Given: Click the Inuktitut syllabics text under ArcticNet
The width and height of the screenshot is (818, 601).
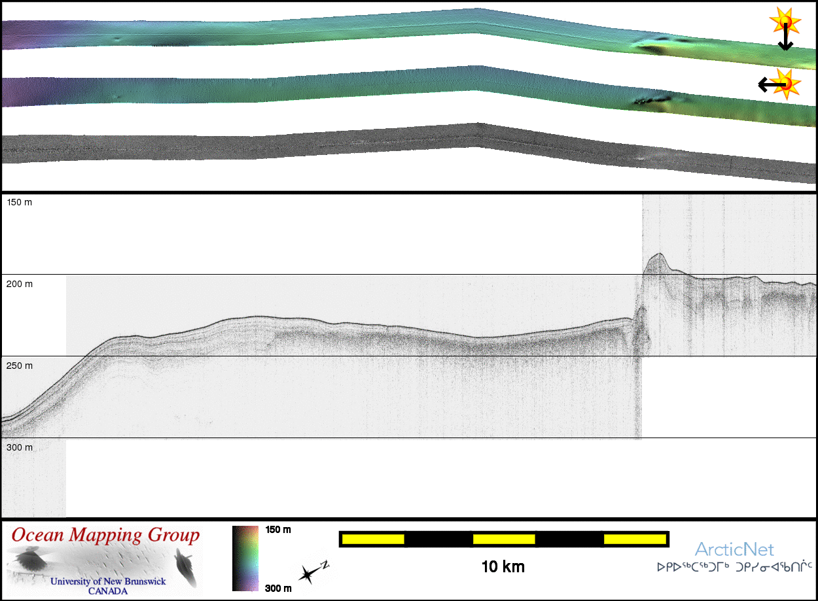Looking at the screenshot, I should [x=734, y=566].
